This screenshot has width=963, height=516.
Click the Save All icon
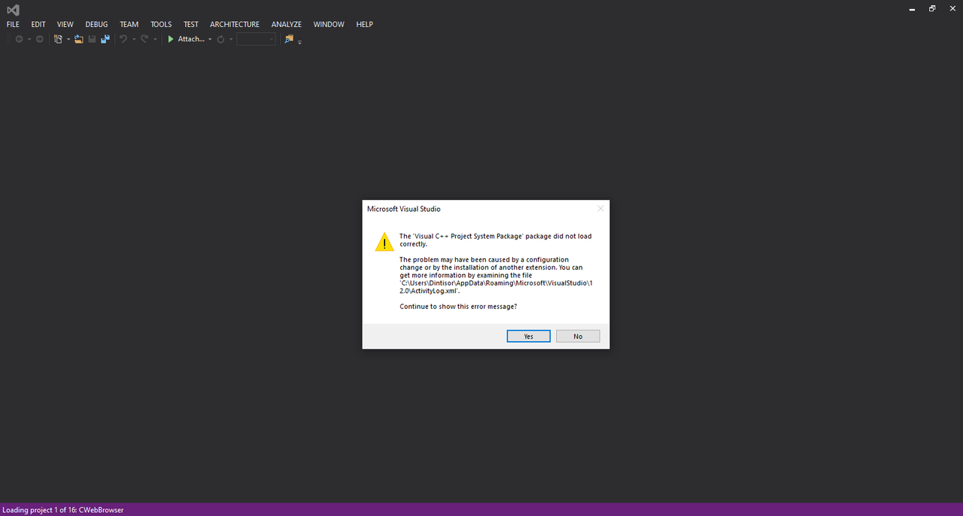click(105, 39)
